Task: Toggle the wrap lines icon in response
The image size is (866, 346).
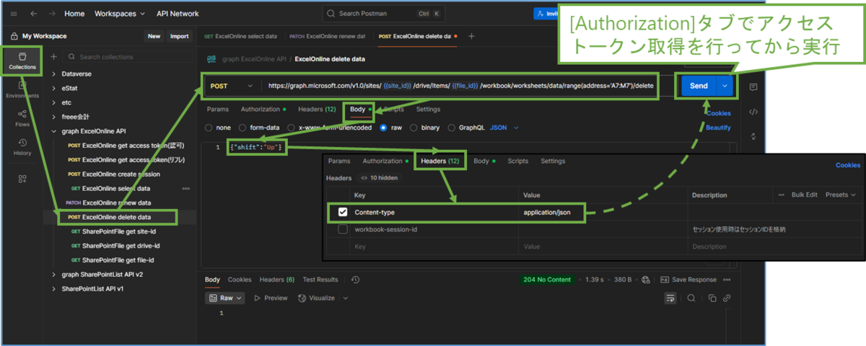Action: click(670, 298)
